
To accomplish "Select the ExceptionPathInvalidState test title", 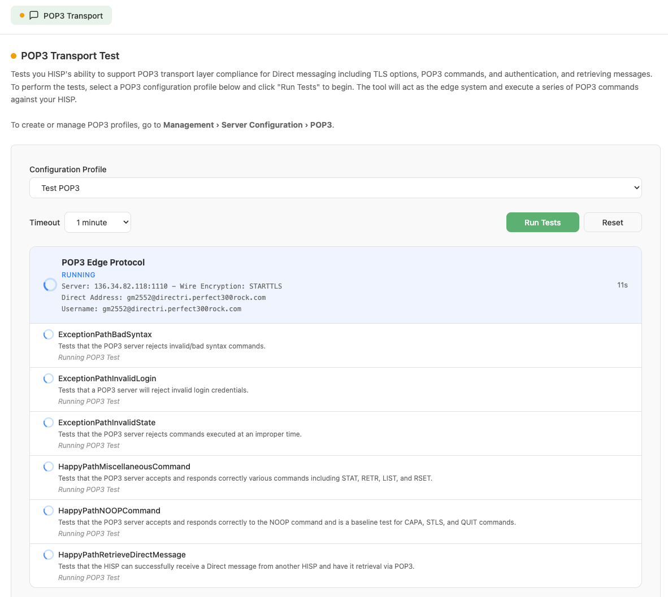I will (106, 422).
